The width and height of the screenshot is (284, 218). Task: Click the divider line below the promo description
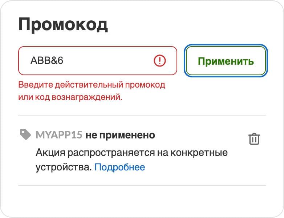point(142,186)
